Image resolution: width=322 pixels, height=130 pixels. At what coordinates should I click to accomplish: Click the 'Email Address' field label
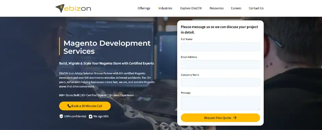[x=189, y=57]
